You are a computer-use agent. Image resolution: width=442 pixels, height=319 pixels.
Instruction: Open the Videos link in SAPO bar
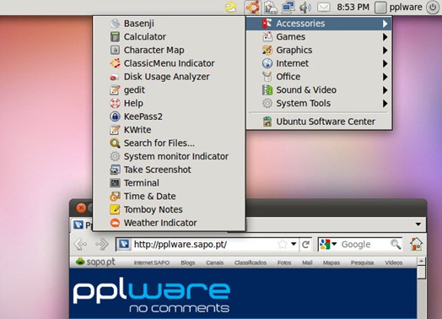[x=394, y=262]
